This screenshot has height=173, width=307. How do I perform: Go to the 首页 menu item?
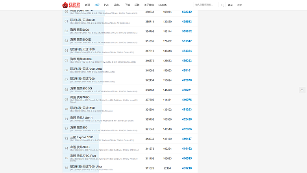(87, 5)
